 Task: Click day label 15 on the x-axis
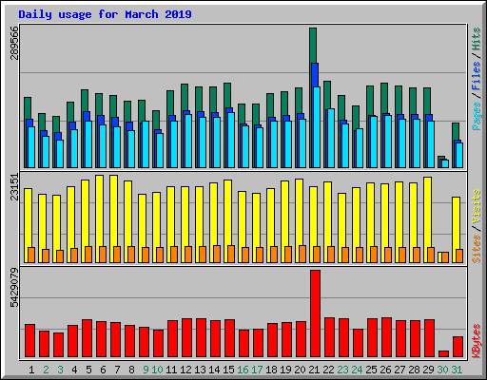point(228,370)
